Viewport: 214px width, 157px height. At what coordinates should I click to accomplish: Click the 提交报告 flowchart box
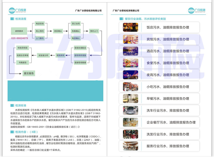[29, 73]
